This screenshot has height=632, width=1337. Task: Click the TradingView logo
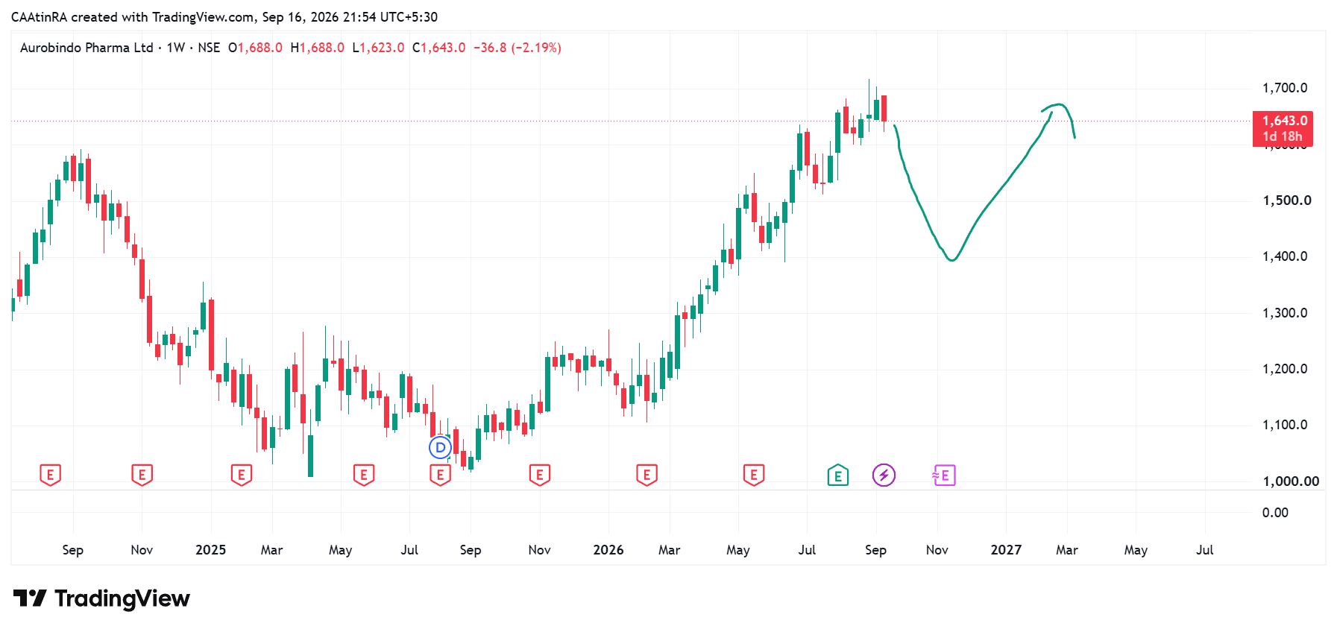pos(102,598)
